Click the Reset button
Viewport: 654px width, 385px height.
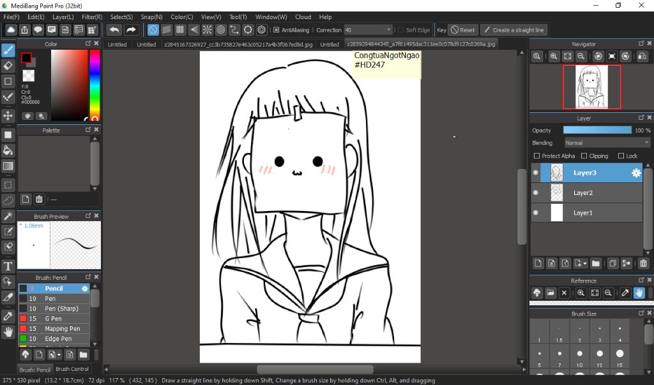tap(463, 30)
